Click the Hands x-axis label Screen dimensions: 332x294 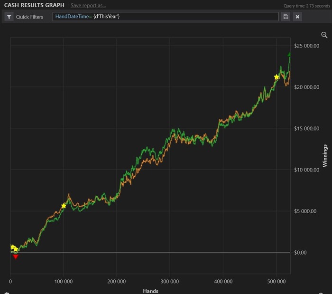point(150,291)
